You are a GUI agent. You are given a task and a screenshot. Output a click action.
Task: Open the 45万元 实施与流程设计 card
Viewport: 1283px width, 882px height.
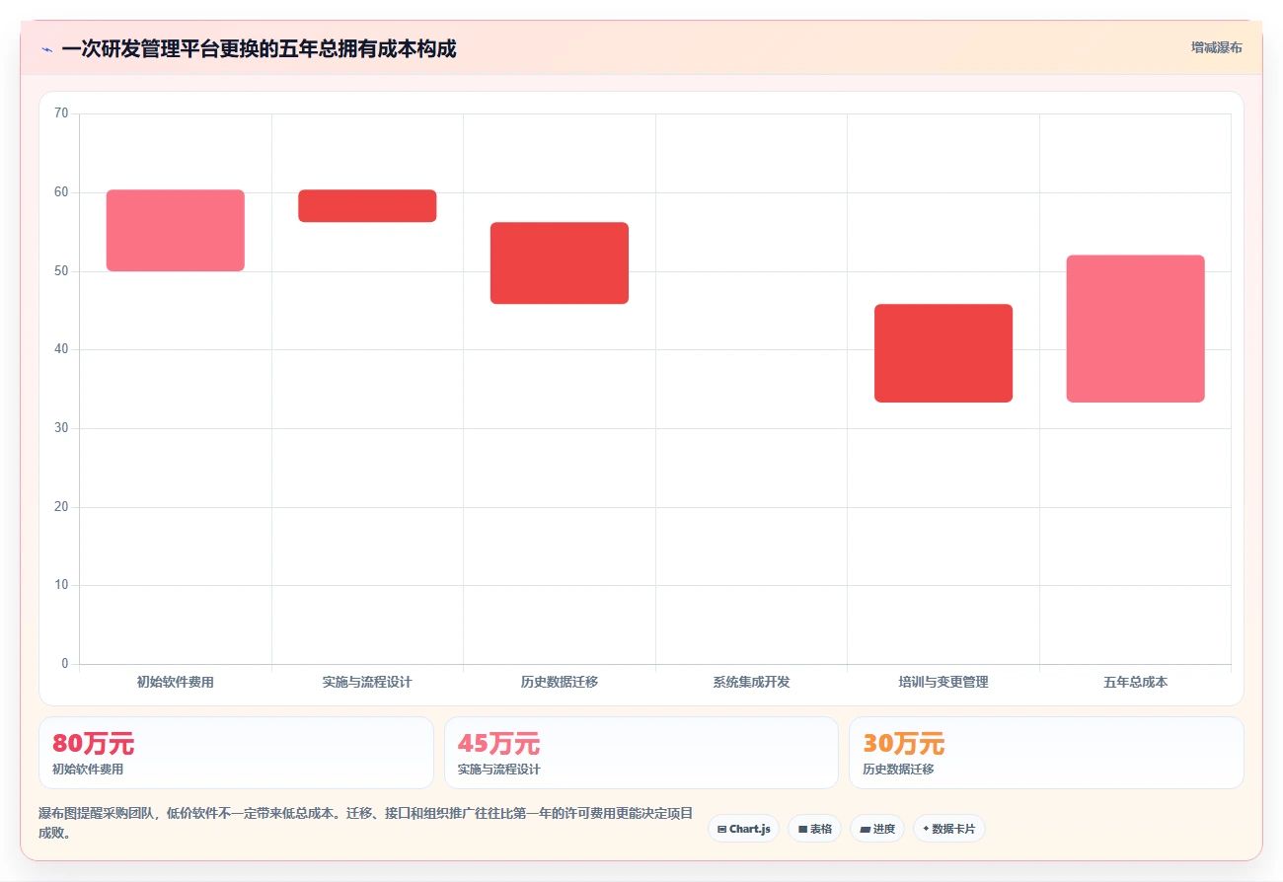[641, 753]
